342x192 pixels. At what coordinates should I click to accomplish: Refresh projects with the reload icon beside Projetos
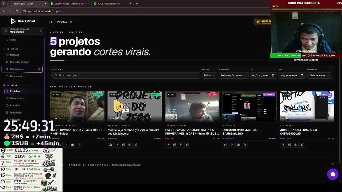[x=71, y=22]
